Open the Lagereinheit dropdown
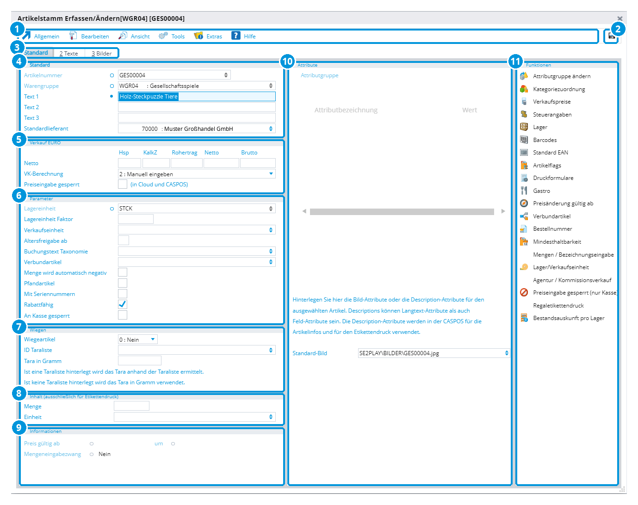This screenshot has width=638, height=505. [271, 209]
